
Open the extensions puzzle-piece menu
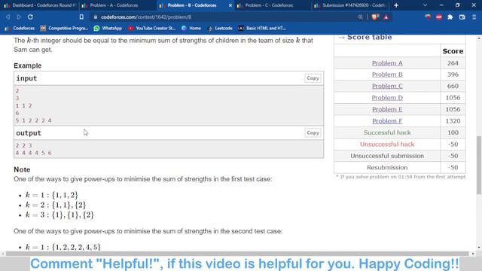tap(450, 17)
